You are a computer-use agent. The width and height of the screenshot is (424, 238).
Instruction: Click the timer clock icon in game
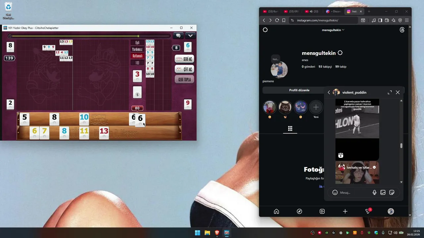pyautogui.click(x=10, y=36)
